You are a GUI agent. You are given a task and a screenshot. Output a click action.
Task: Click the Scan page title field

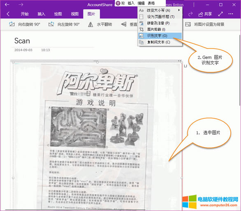[x=22, y=41]
